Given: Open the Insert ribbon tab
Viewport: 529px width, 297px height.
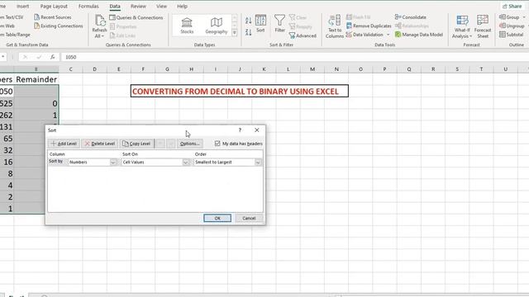Looking at the screenshot, I should (x=22, y=6).
